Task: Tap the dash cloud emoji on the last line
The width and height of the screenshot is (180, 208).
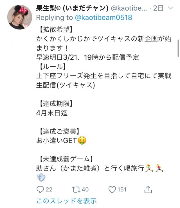Action: pos(41,177)
